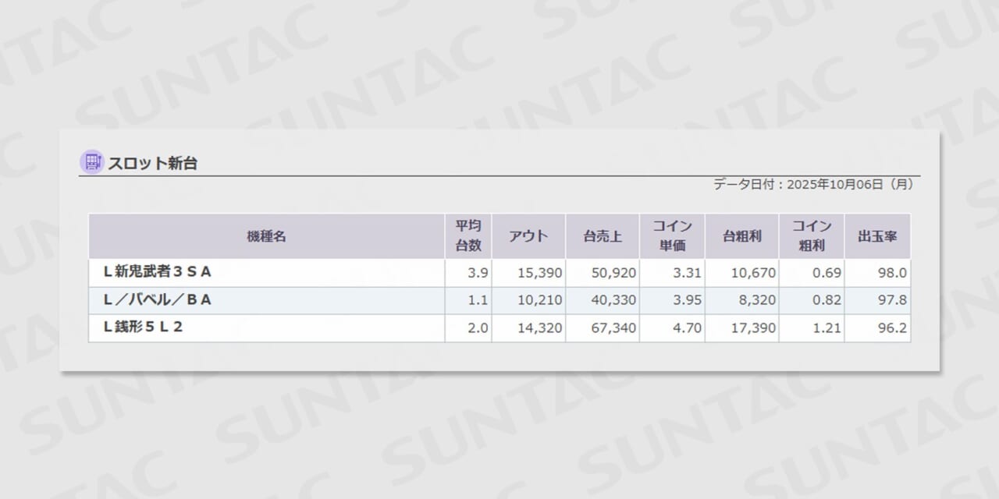The width and height of the screenshot is (999, 499).
Task: Click the 出玉率 column header
Action: pos(878,236)
